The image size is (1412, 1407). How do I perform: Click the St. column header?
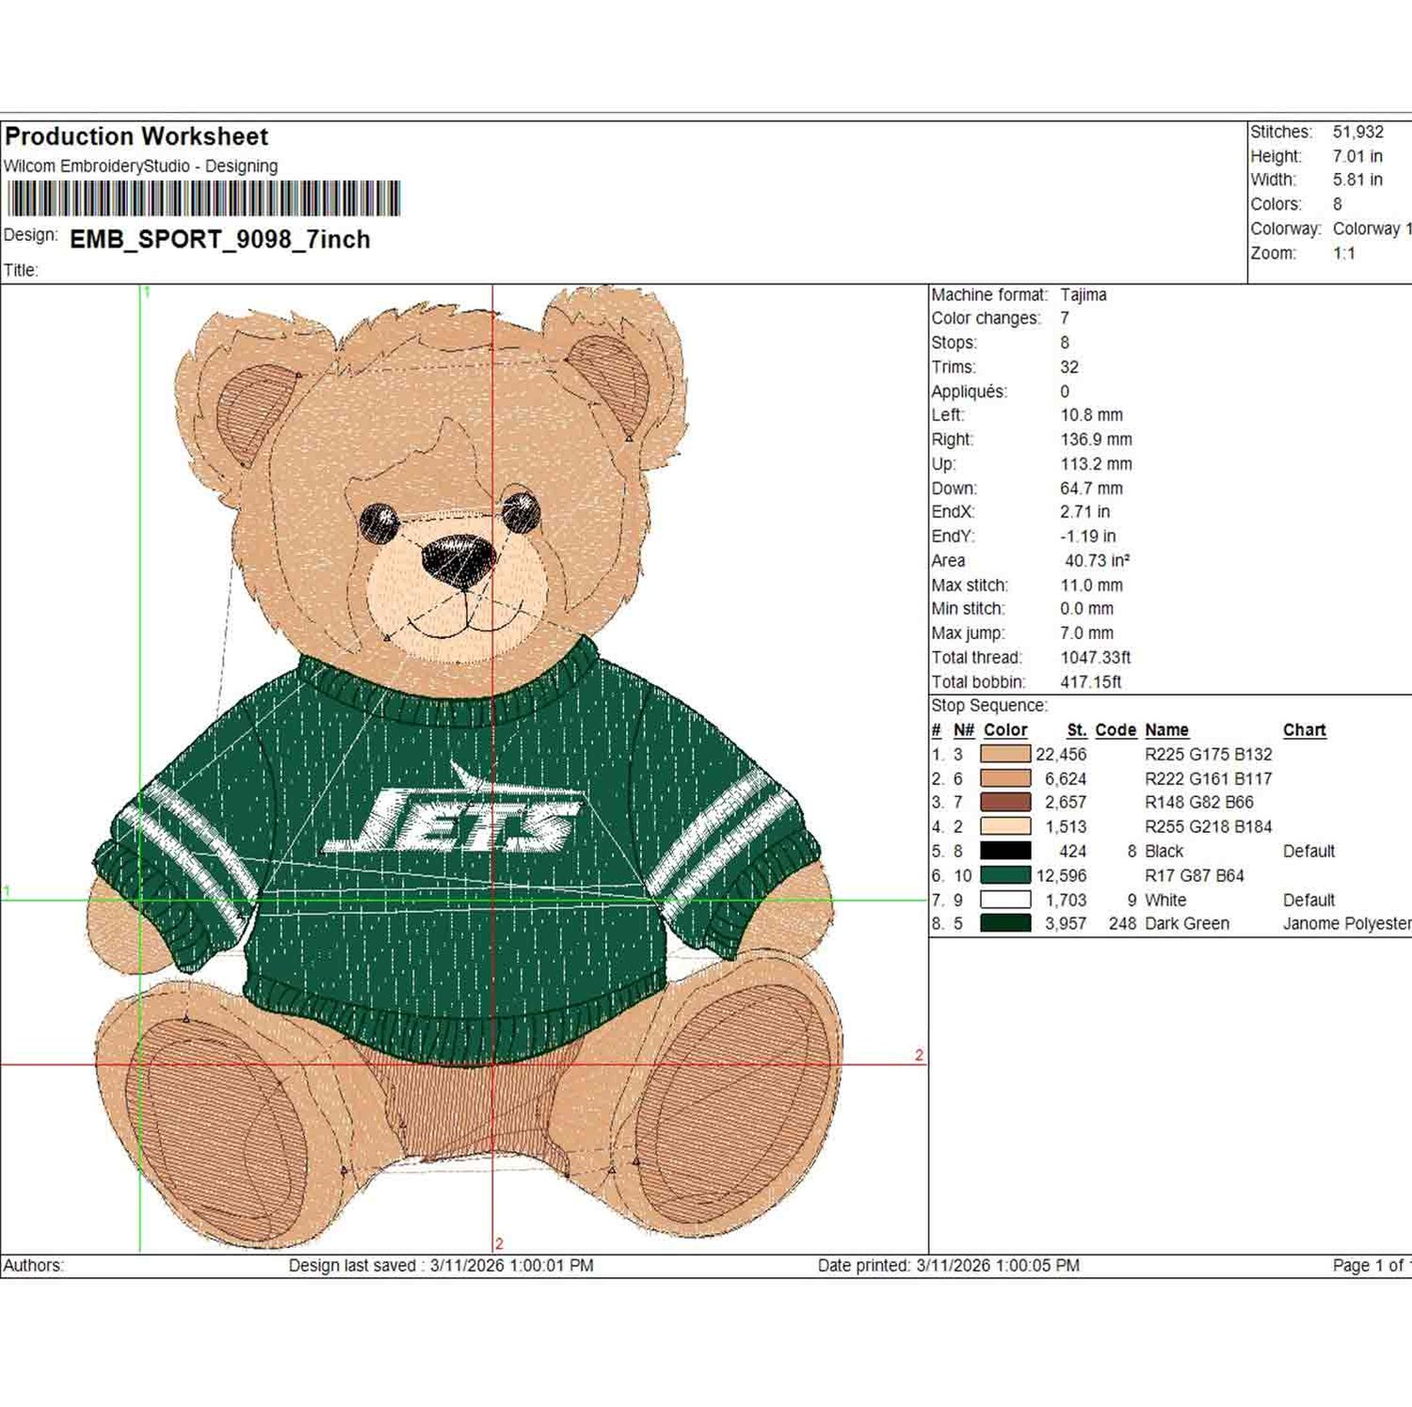(x=1077, y=730)
